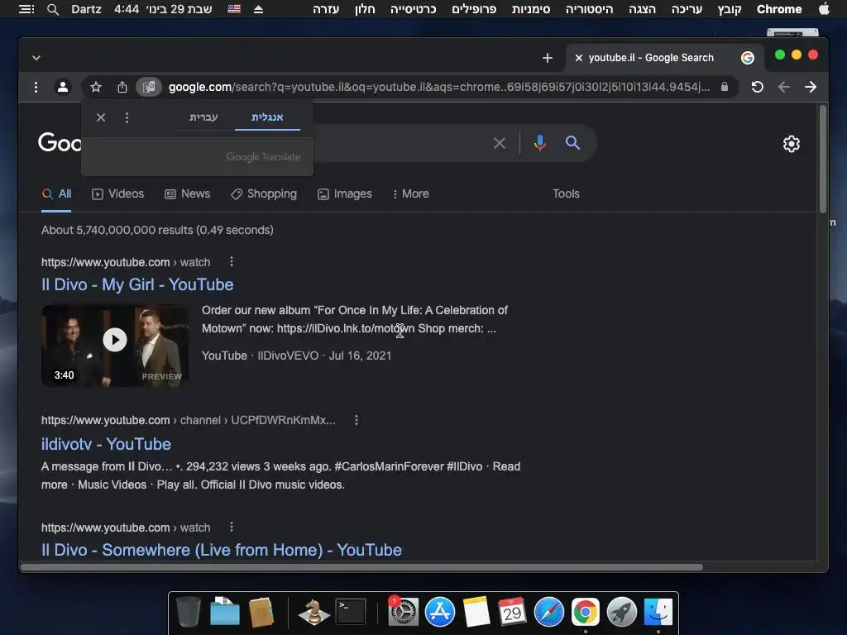Open Safari from the Dock

[549, 613]
